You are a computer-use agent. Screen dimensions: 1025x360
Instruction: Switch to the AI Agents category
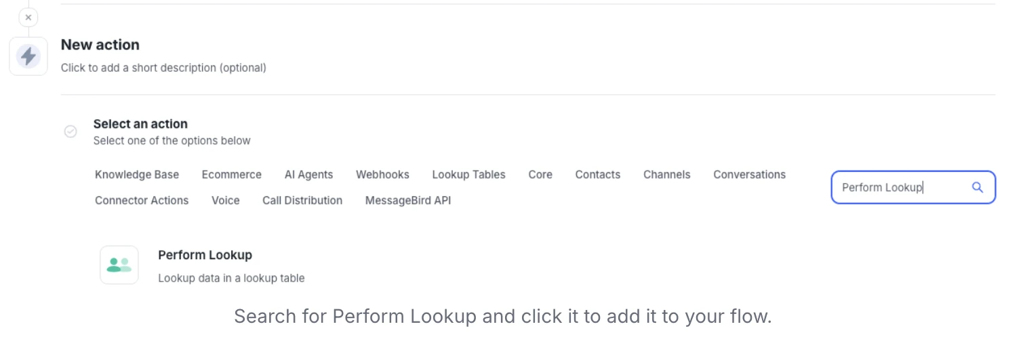[308, 175]
